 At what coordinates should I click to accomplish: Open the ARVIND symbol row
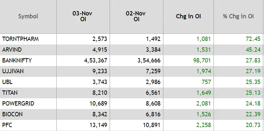point(12,50)
